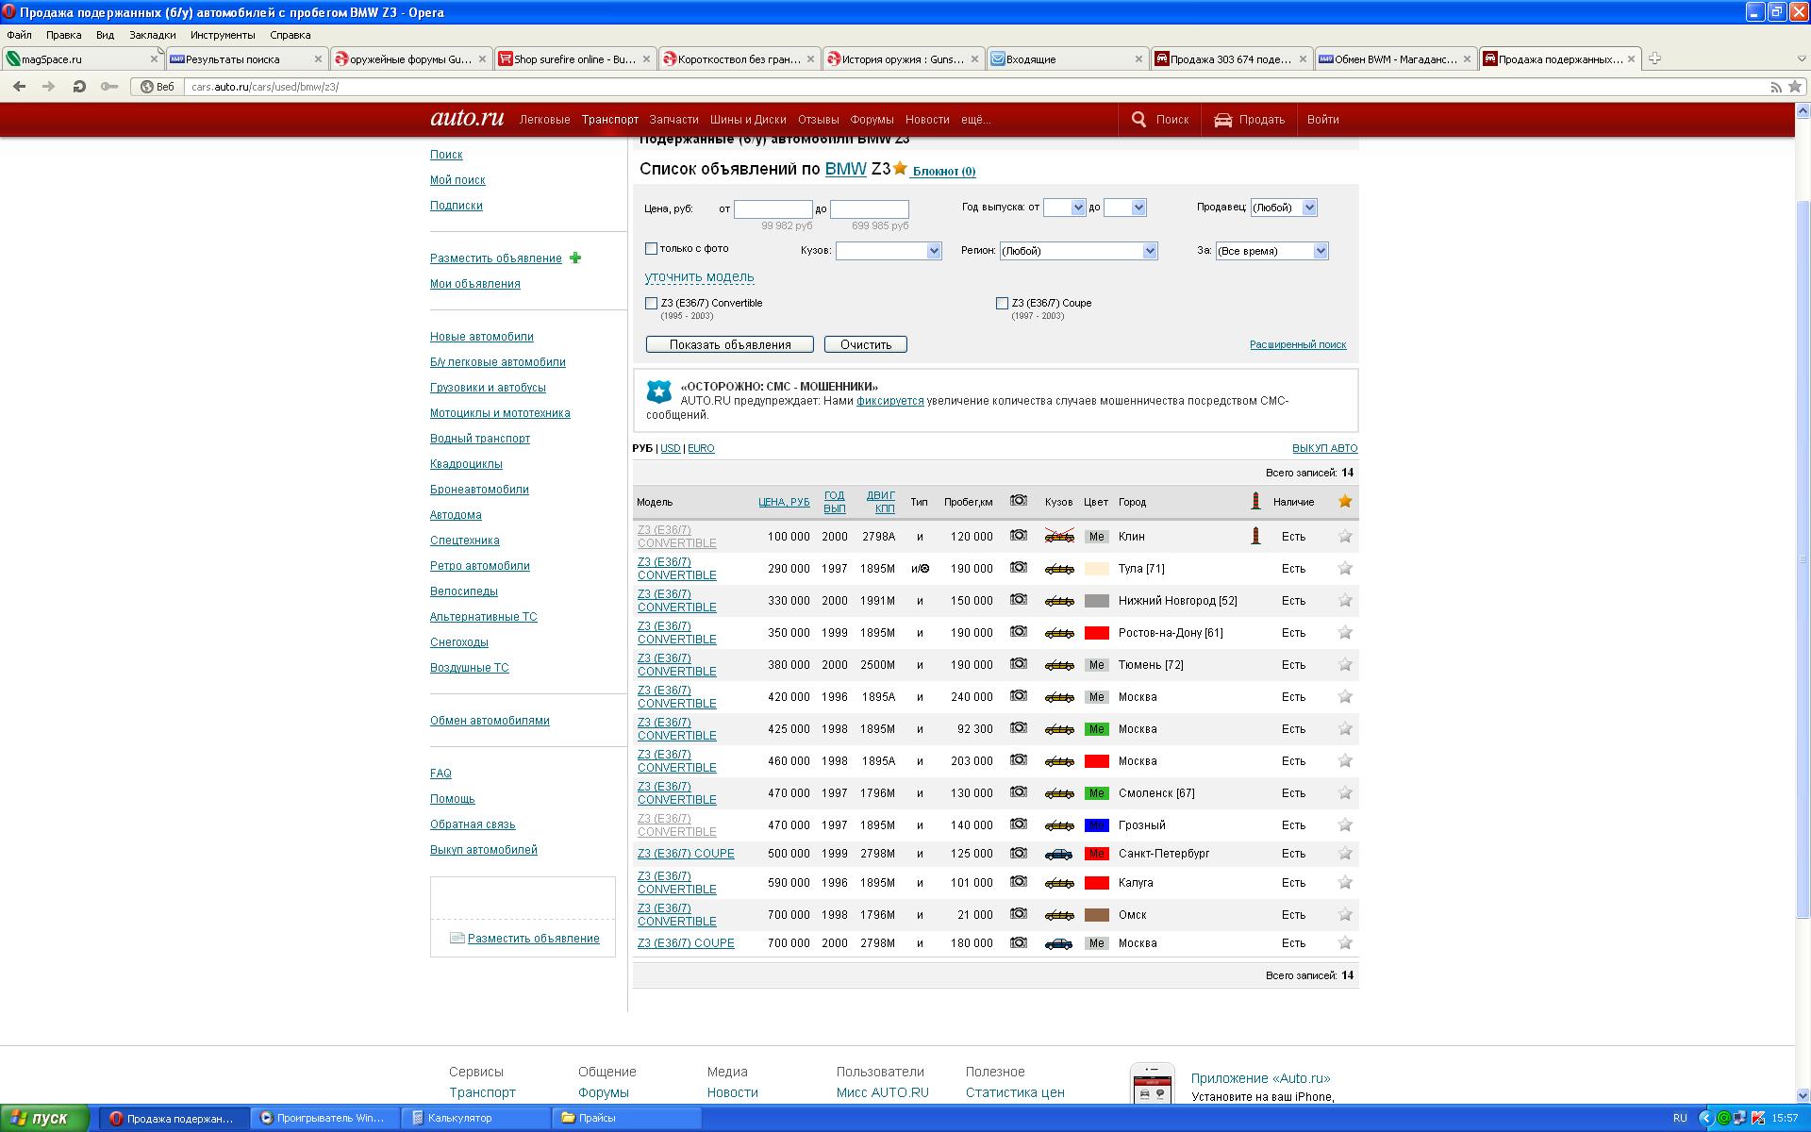Switch to the magSpace.ru tab
Viewport: 1811px width, 1132px height.
coord(83,58)
